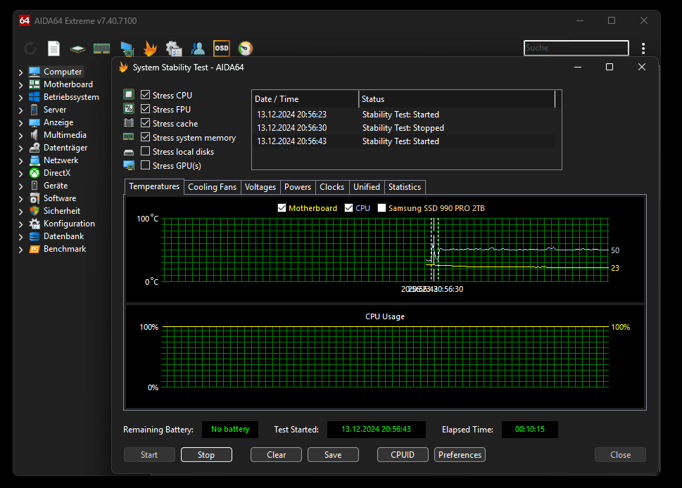Screen dimensions: 682x488
Task: Click the Date / Time column header
Action: pos(305,99)
